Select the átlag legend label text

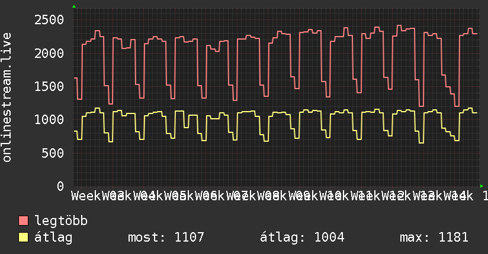coord(53,237)
